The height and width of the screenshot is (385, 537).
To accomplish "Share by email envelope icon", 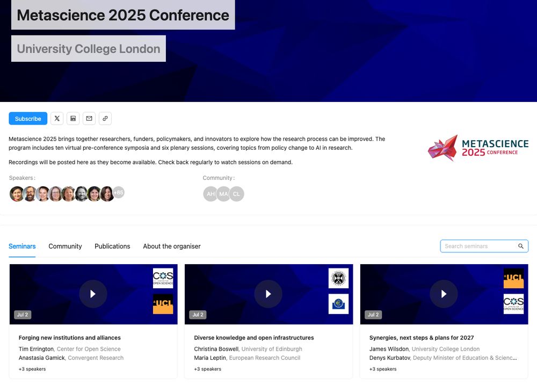I will coord(89,119).
